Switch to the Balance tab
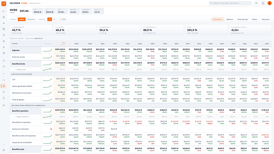The image size is (274, 154). click(230, 19)
